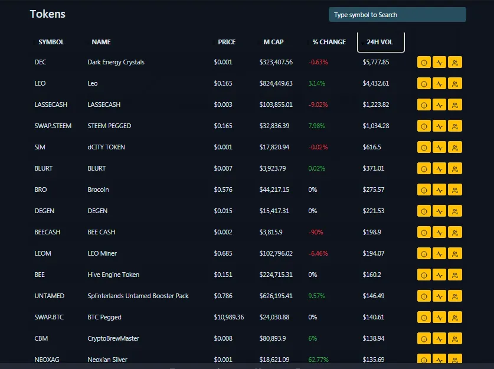Select Splinterlands Untamed Booster Pack name
Screen dimensions: 494x369
click(138, 296)
